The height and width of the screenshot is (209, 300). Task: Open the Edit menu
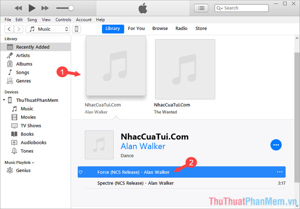19,20
